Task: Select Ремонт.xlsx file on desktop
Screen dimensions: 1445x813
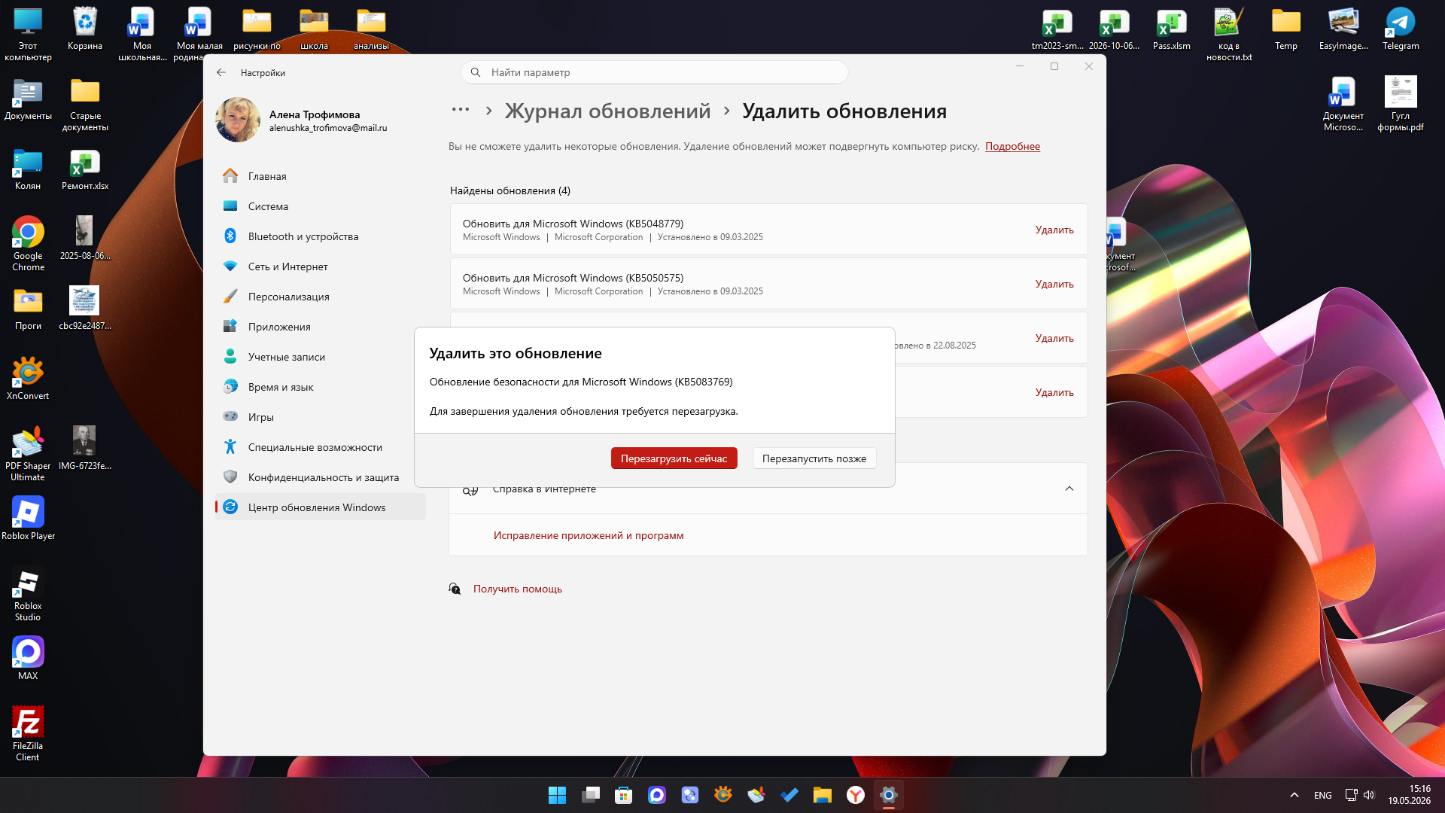Action: click(85, 169)
